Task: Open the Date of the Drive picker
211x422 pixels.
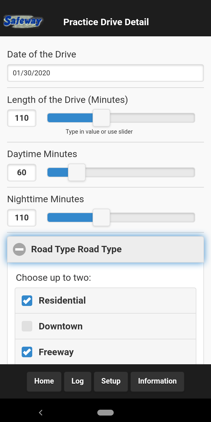Action: point(105,73)
